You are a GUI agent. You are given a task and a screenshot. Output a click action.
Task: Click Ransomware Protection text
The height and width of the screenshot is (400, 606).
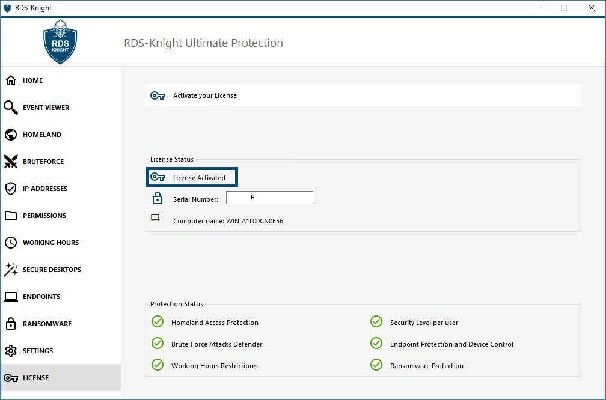click(427, 366)
